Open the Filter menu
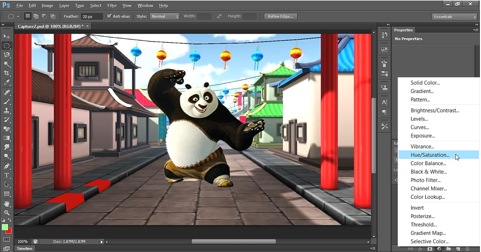 tap(112, 5)
